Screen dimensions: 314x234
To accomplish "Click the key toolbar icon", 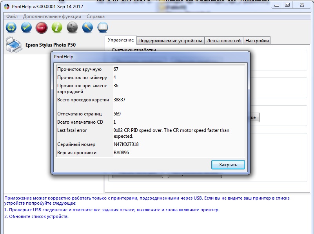I will pos(87,27).
